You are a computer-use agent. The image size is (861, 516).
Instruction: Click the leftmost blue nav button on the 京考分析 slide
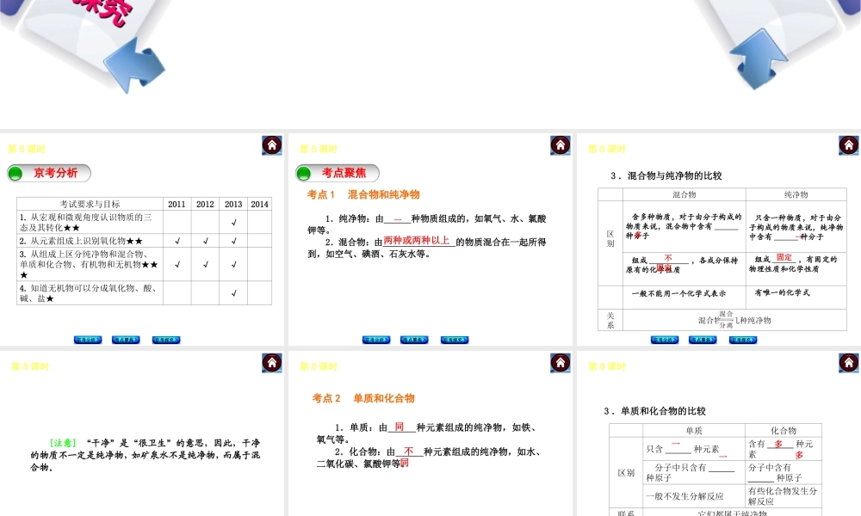tap(88, 340)
